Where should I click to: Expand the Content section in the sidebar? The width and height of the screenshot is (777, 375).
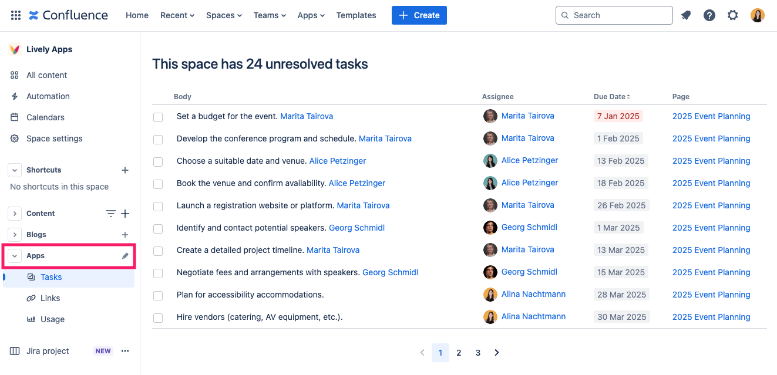14,213
